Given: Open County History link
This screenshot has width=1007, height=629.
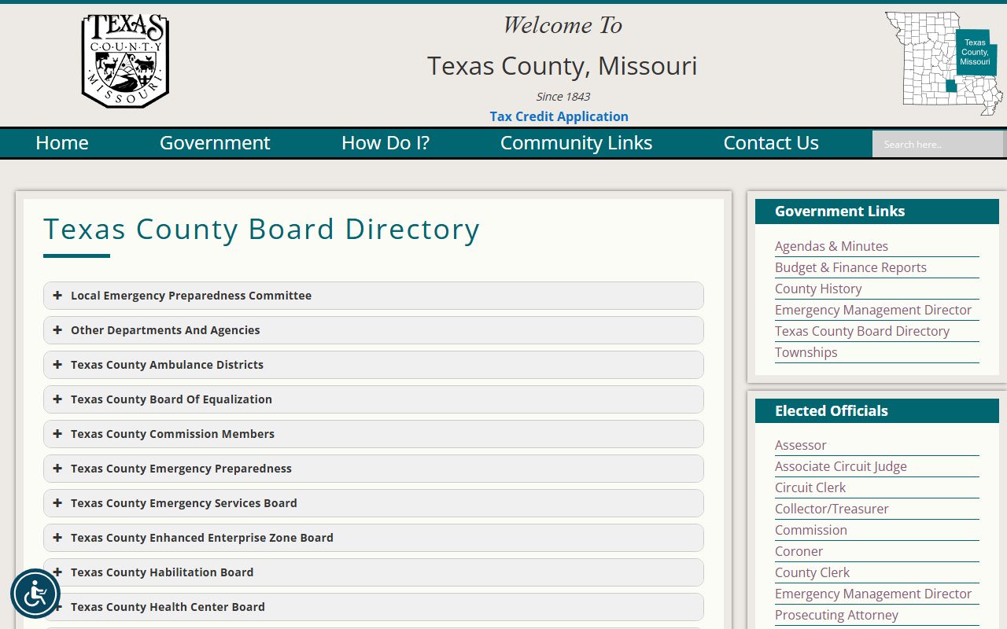Looking at the screenshot, I should click(818, 289).
